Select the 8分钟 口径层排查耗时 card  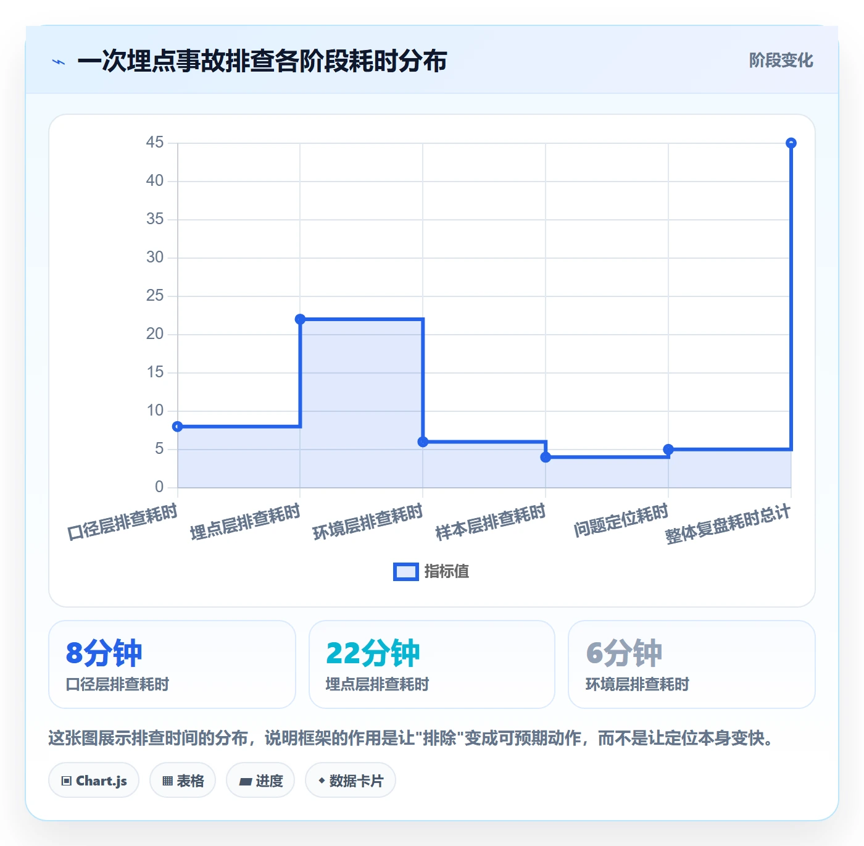tap(172, 664)
